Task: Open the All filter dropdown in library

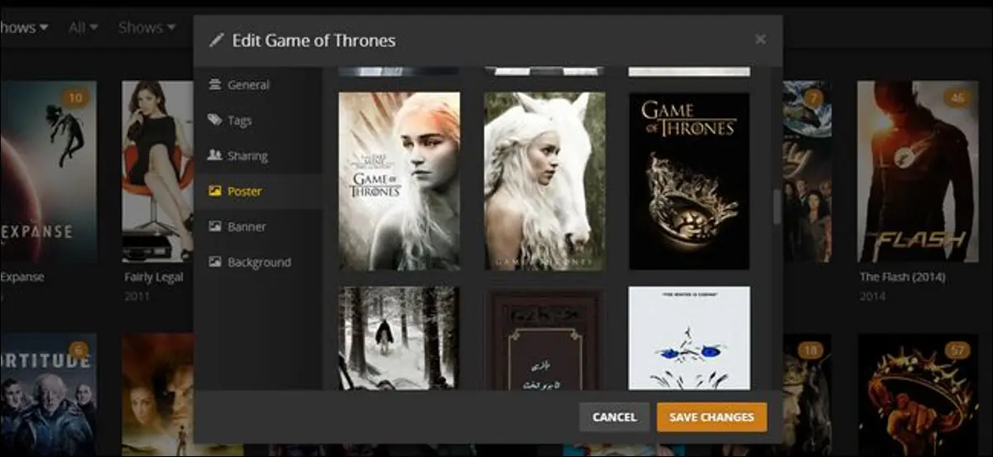Action: coord(84,27)
